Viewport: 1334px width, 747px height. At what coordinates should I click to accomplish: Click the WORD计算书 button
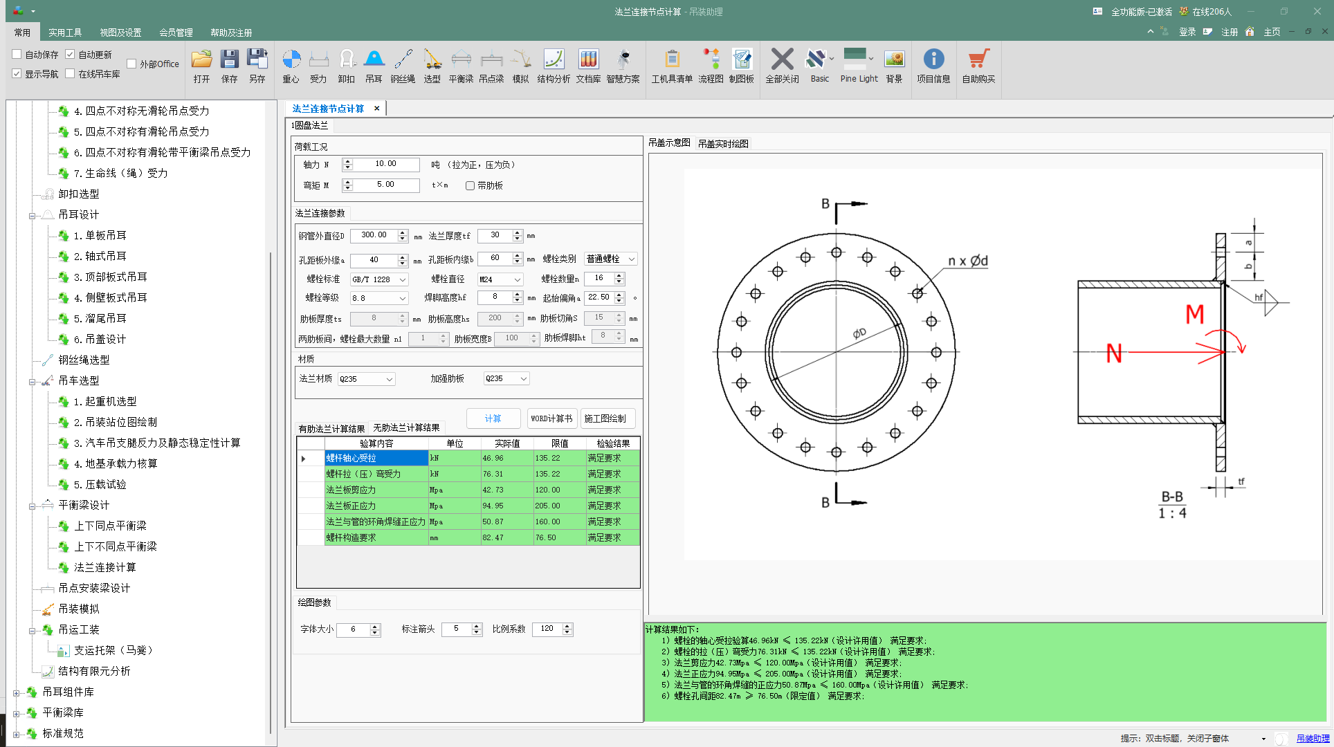pyautogui.click(x=551, y=418)
